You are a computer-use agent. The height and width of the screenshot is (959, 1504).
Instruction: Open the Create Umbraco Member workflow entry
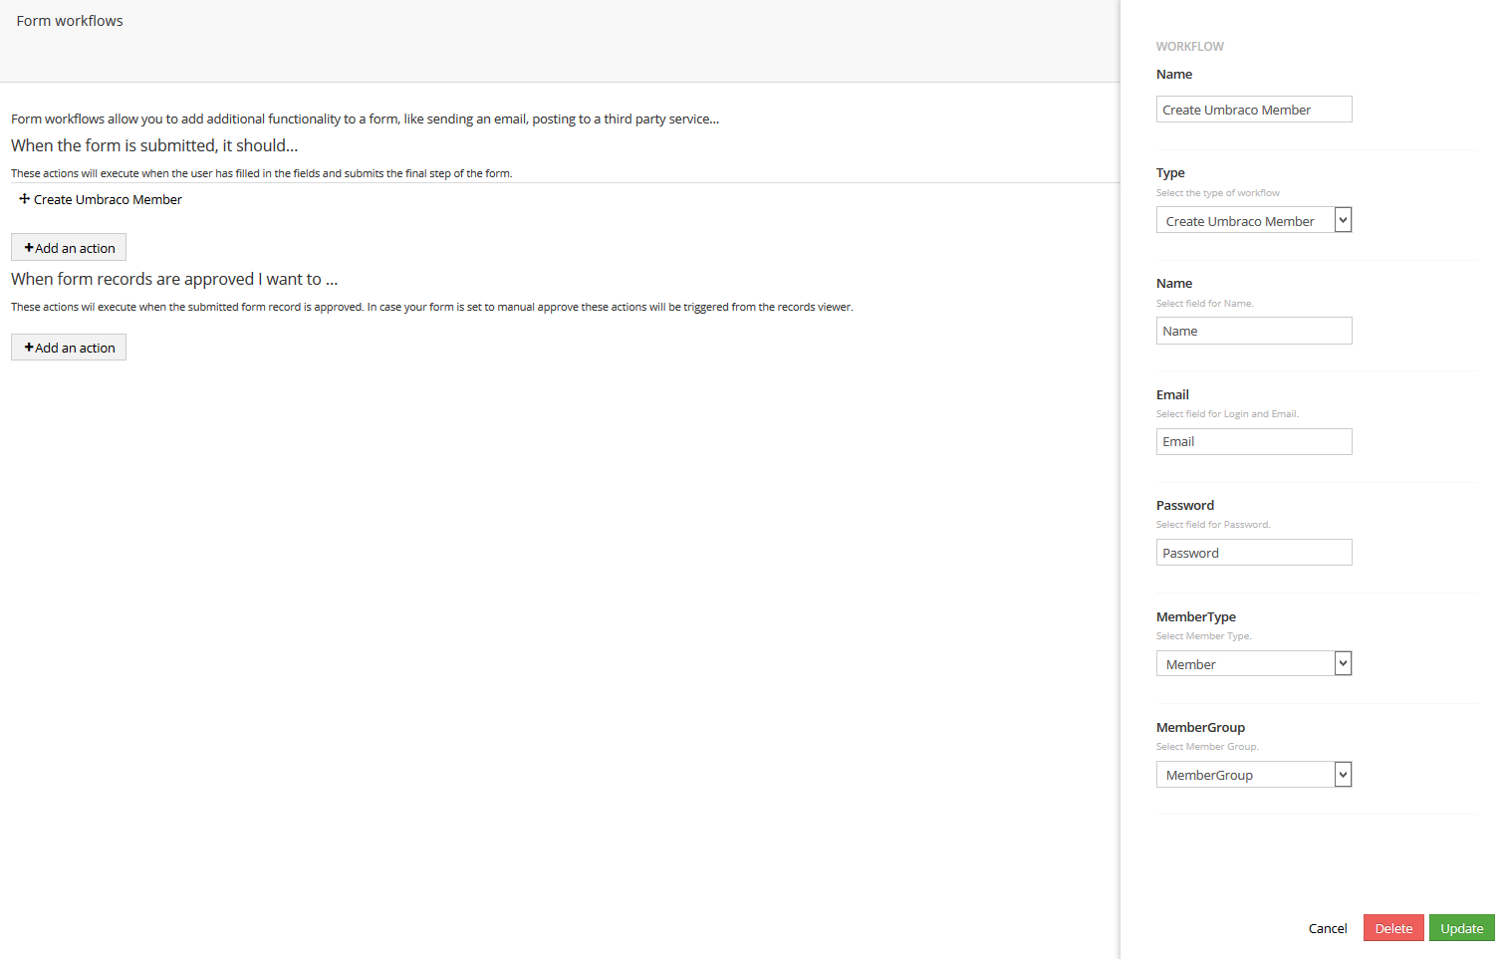(x=108, y=199)
